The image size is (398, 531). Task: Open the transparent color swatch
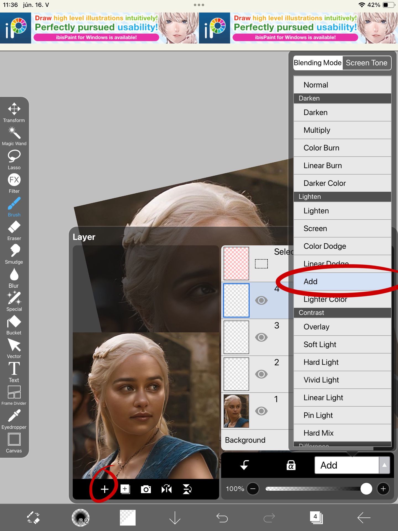point(128,518)
